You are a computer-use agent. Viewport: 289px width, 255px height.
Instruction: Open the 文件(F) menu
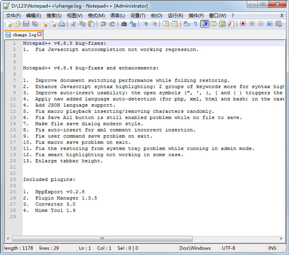tap(13, 16)
